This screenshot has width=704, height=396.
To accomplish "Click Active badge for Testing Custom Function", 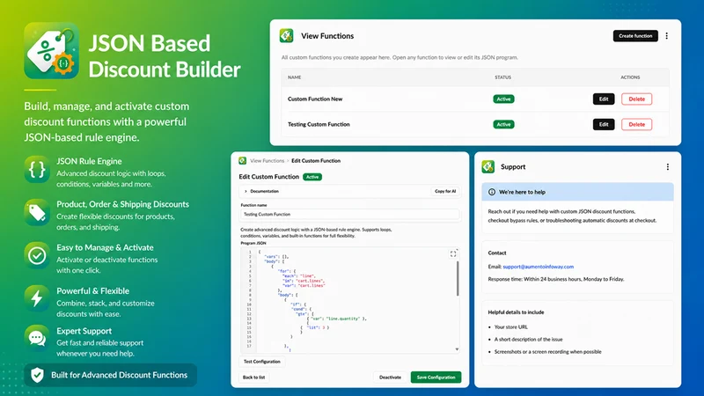I will [x=503, y=124].
